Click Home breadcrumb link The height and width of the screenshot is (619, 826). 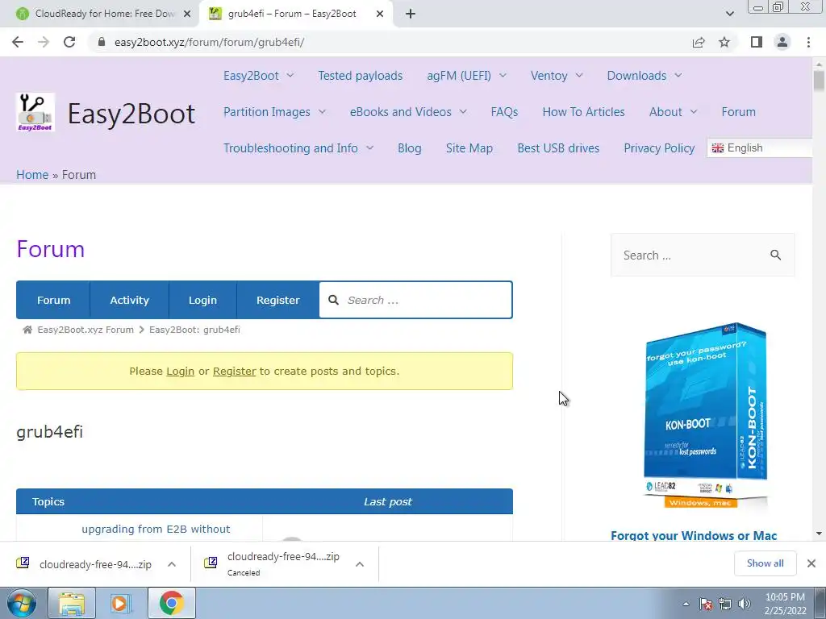point(32,175)
